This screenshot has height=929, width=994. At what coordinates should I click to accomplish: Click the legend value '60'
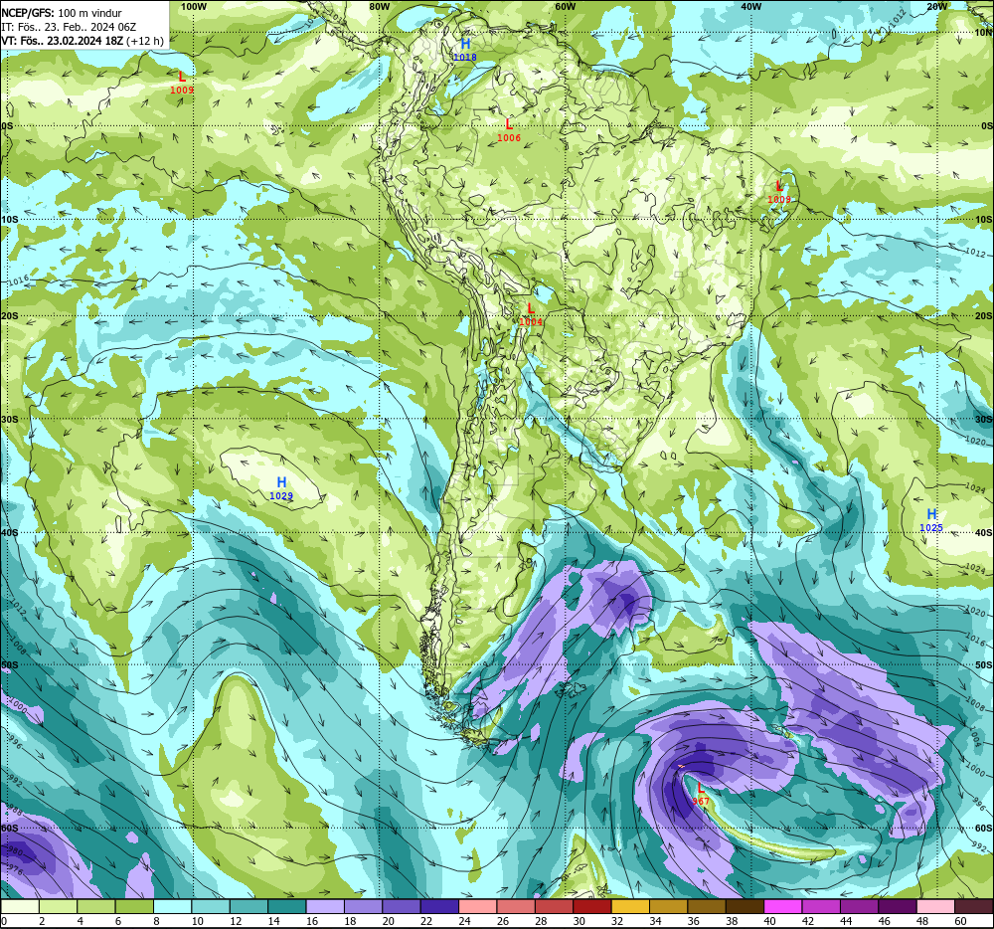coord(961,921)
